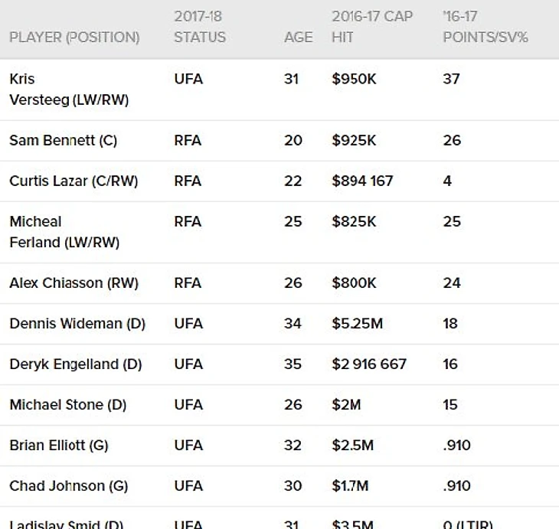Select Michael Stone (D)
This screenshot has height=529, width=559.
tap(68, 404)
